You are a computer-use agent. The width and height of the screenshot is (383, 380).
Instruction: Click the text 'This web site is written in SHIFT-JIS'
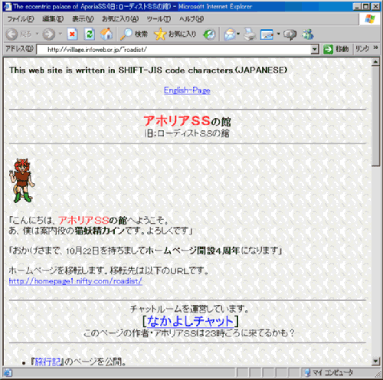pyautogui.click(x=86, y=70)
